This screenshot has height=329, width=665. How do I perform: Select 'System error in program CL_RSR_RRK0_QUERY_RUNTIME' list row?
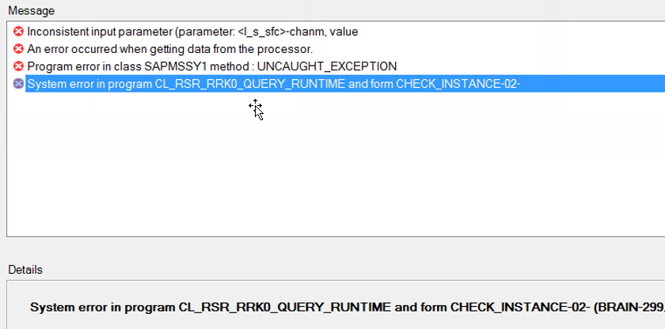[345, 83]
